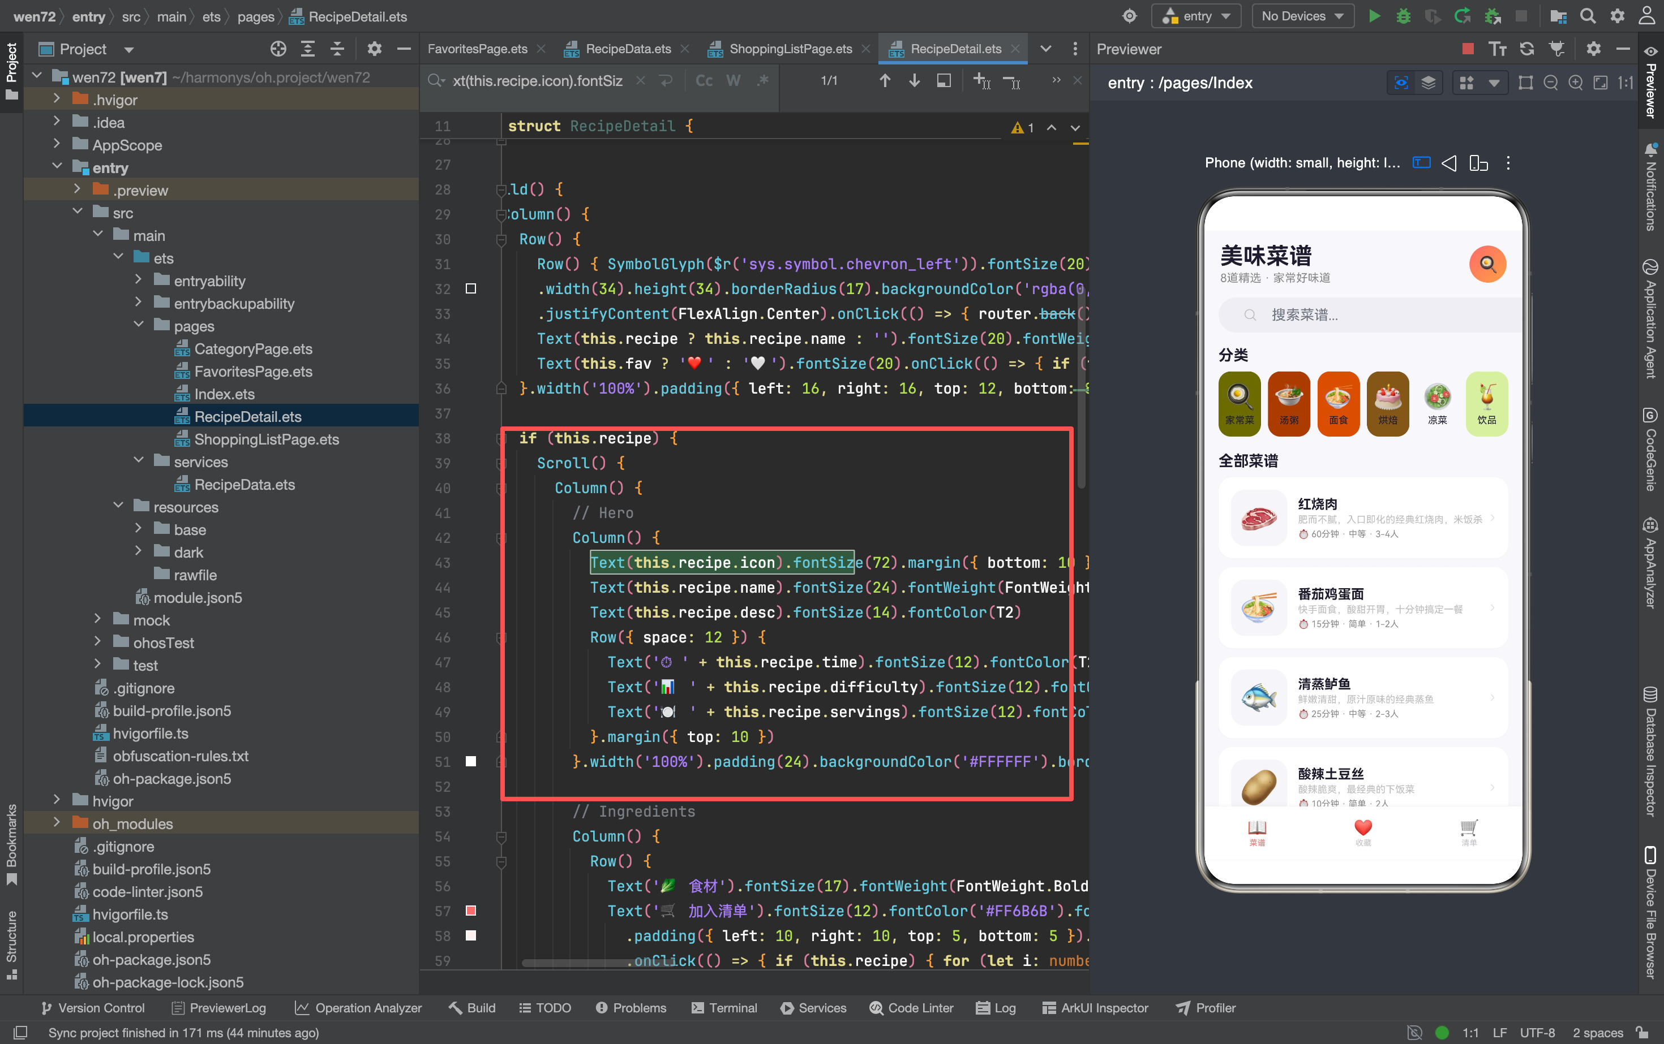This screenshot has height=1044, width=1664.
Task: Stop the Previewer with red square
Action: [1468, 49]
